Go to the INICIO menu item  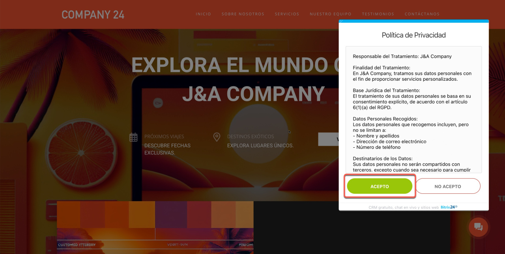pos(203,14)
